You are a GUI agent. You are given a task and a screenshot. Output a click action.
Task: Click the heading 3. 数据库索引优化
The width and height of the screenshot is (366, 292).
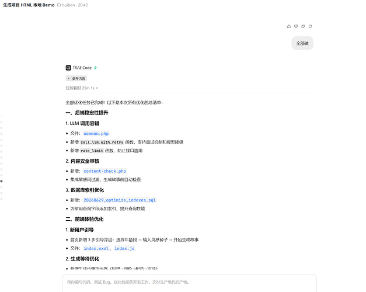(x=85, y=190)
